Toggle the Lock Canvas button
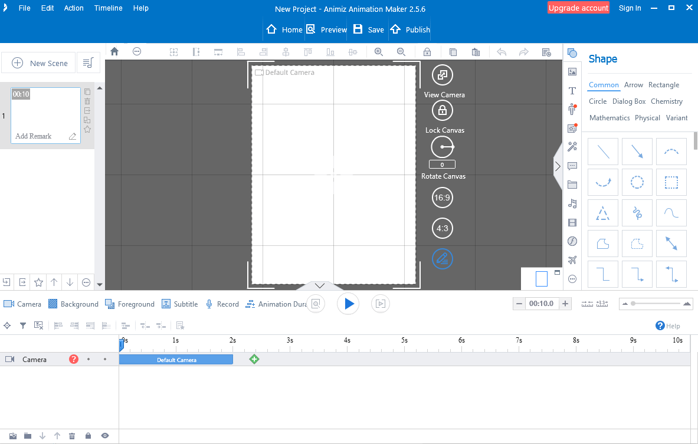 (x=442, y=110)
